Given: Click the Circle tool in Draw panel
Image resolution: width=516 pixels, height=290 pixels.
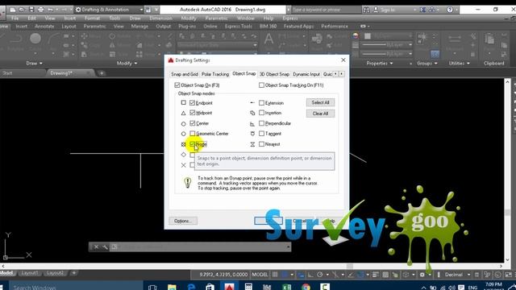Looking at the screenshot, I should coord(35,39).
